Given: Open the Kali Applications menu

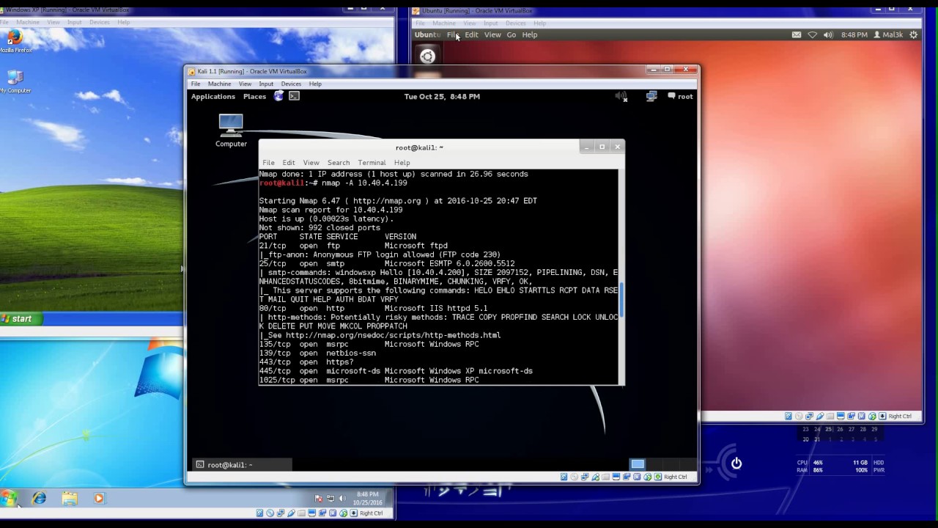Looking at the screenshot, I should (x=213, y=96).
